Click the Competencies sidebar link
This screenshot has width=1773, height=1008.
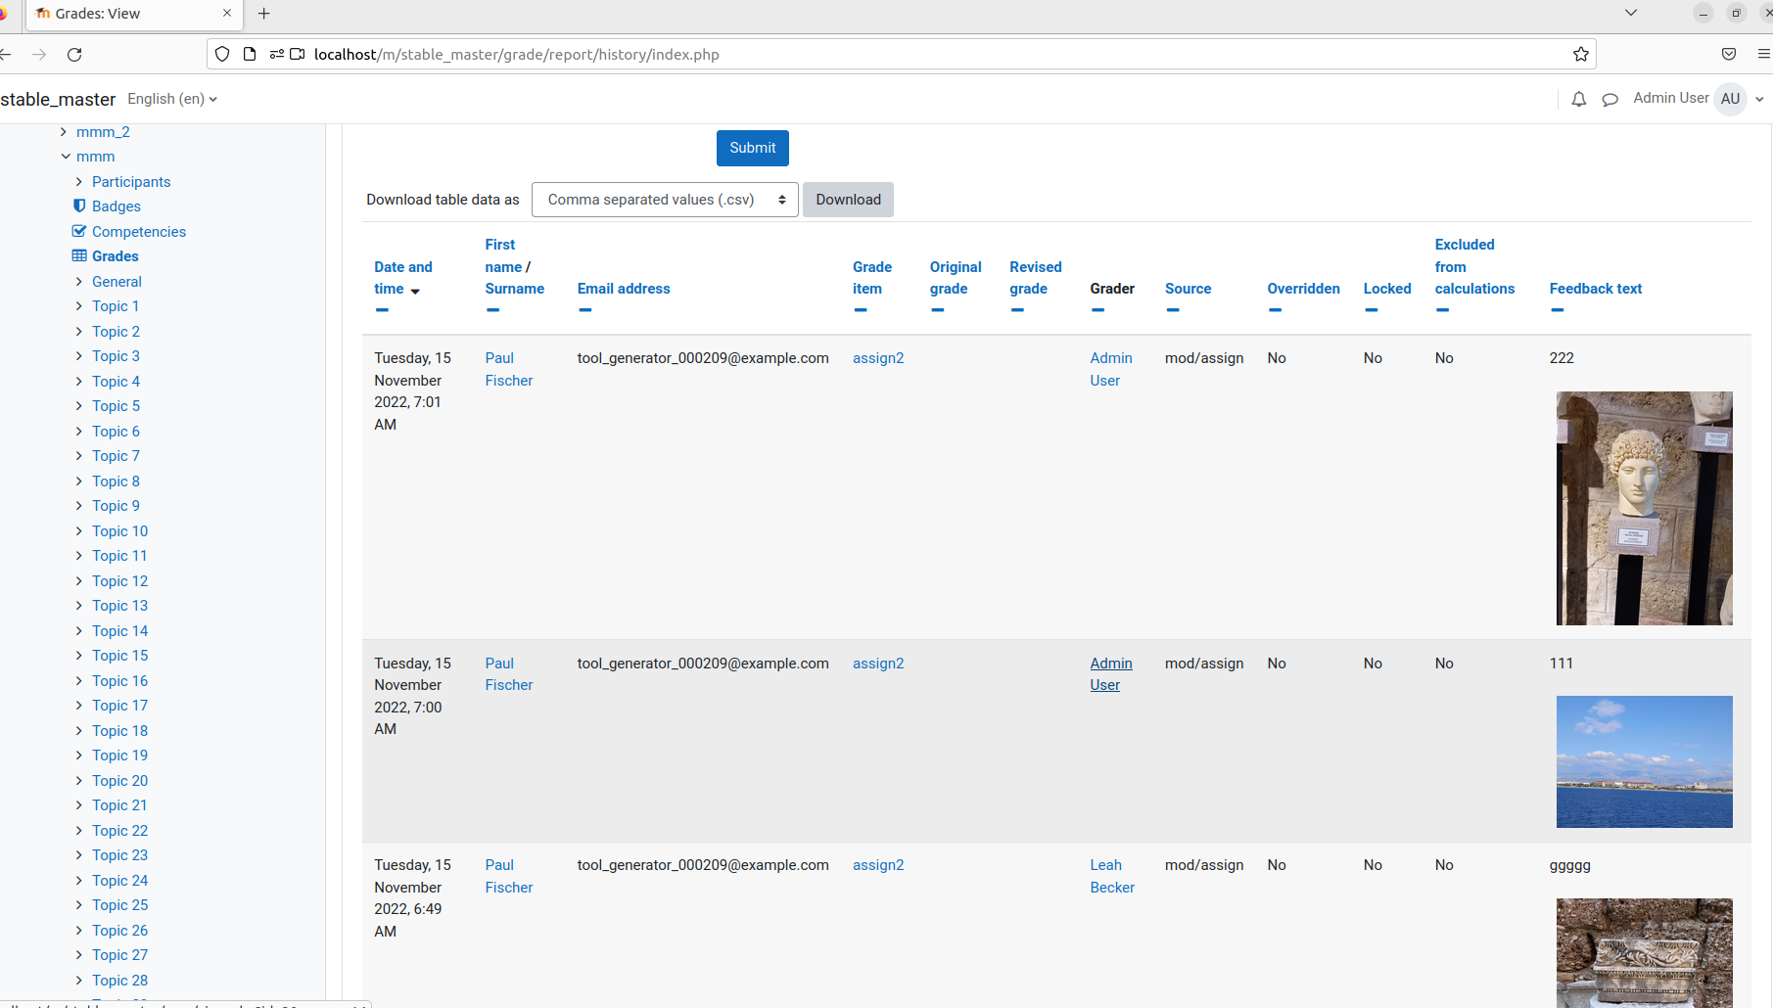[139, 231]
